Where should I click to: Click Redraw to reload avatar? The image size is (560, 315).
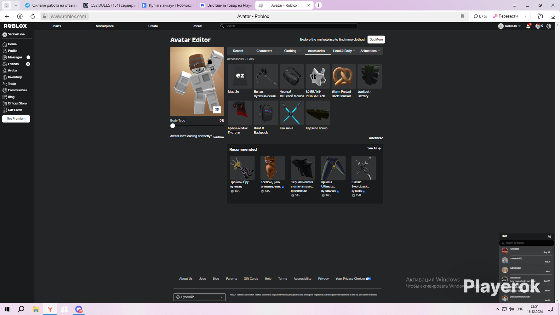(x=219, y=137)
